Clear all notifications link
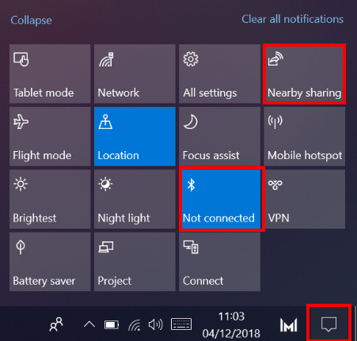Screen dimensions: 357x341 pyautogui.click(x=293, y=19)
